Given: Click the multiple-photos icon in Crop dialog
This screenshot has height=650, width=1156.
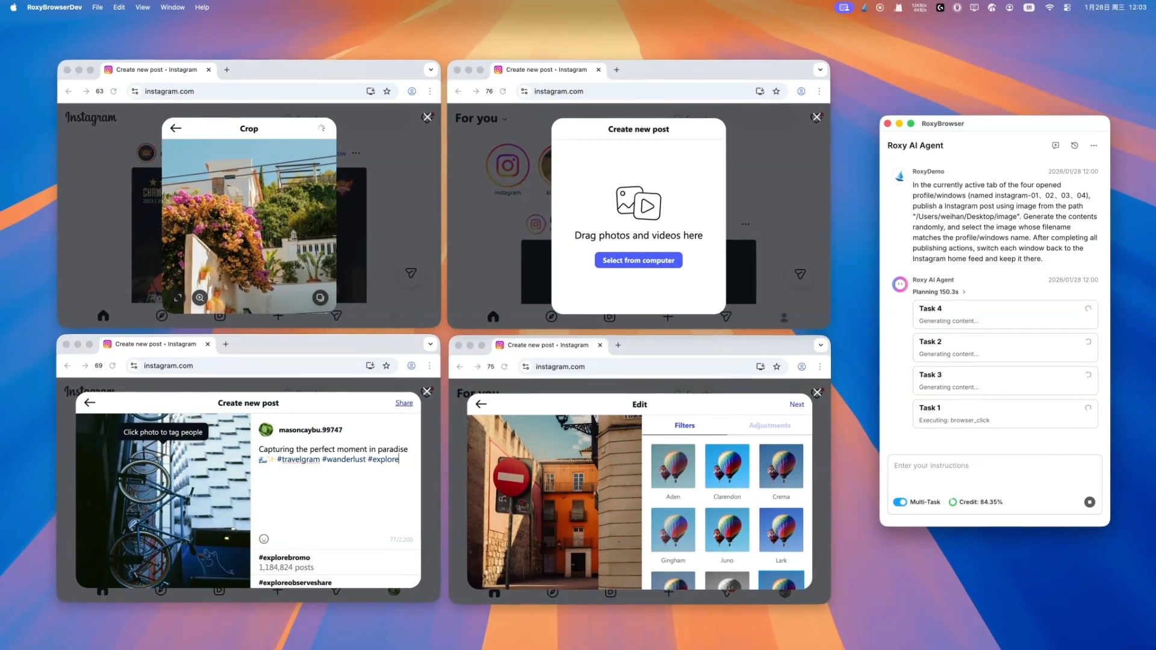Looking at the screenshot, I should coord(320,297).
